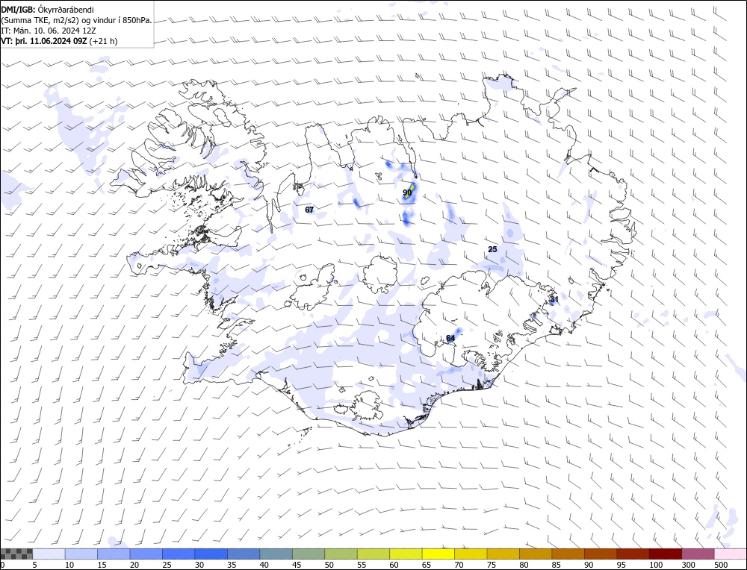Click the '90' turbulence value on the map
This screenshot has height=570, width=747.
point(407,192)
